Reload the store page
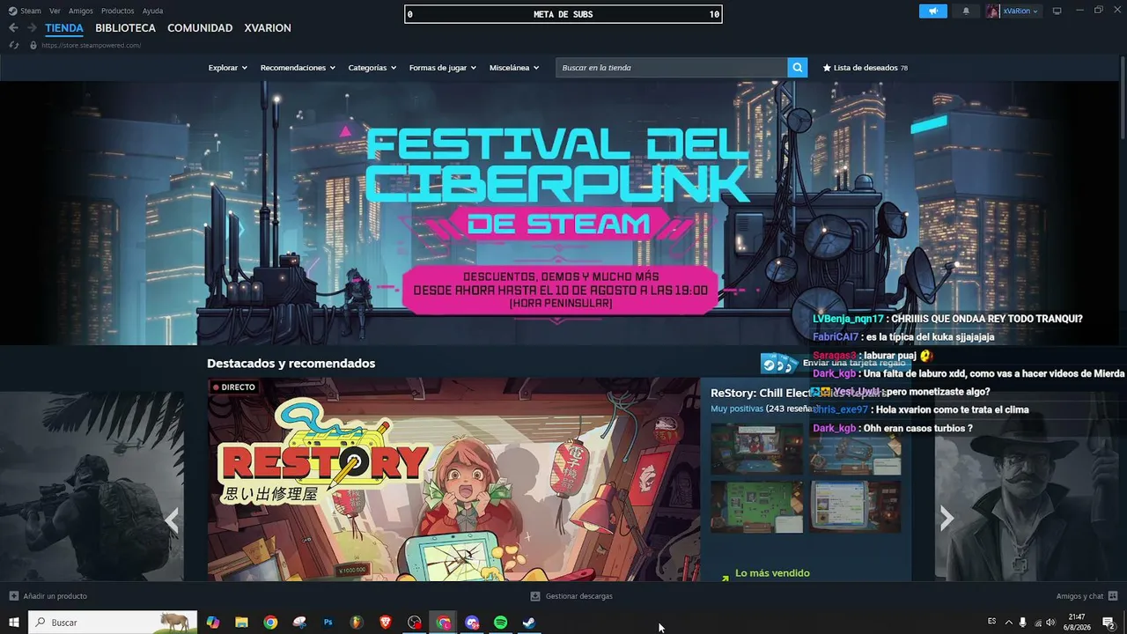Screen dimensions: 1127x634 click(14, 45)
